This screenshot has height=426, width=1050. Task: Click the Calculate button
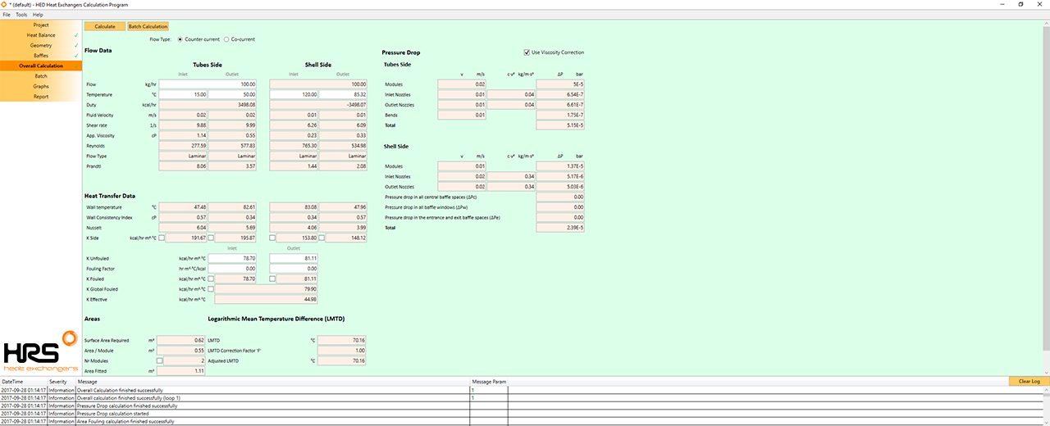click(x=104, y=26)
